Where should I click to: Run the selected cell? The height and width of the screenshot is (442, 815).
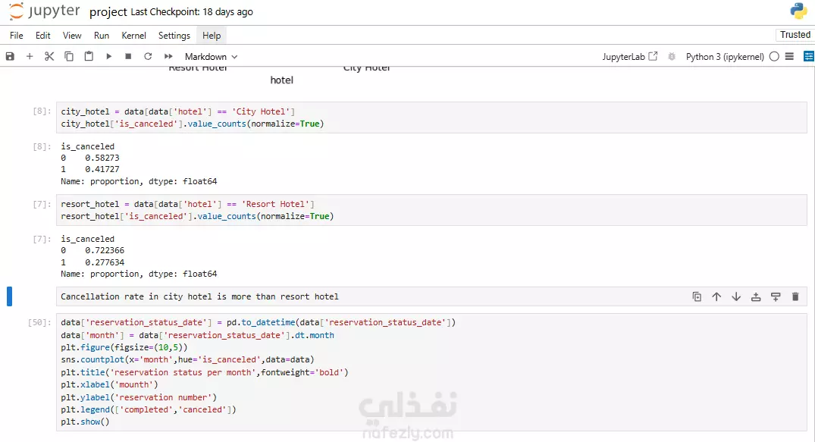pos(108,56)
